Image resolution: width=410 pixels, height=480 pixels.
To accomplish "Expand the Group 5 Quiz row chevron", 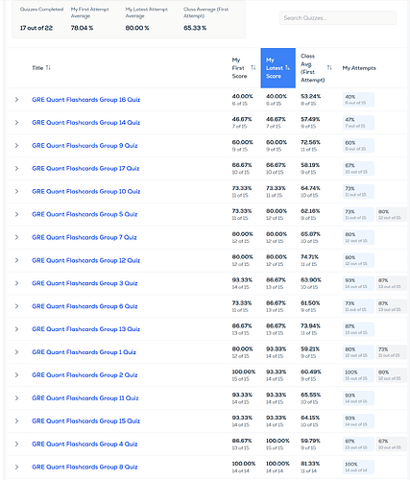I will point(16,214).
